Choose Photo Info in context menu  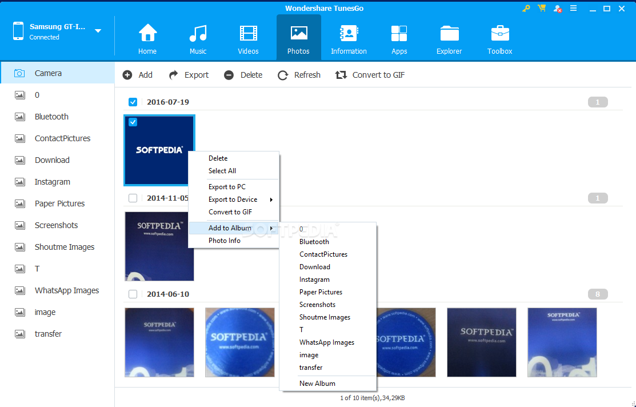[x=234, y=241]
